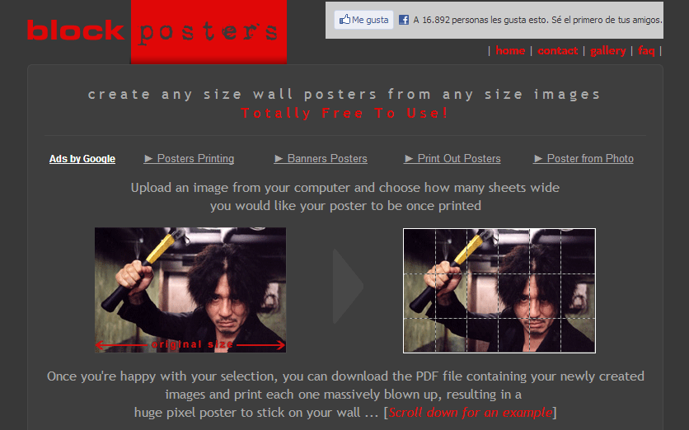Go to the gallery page
689x430 pixels.
point(607,51)
